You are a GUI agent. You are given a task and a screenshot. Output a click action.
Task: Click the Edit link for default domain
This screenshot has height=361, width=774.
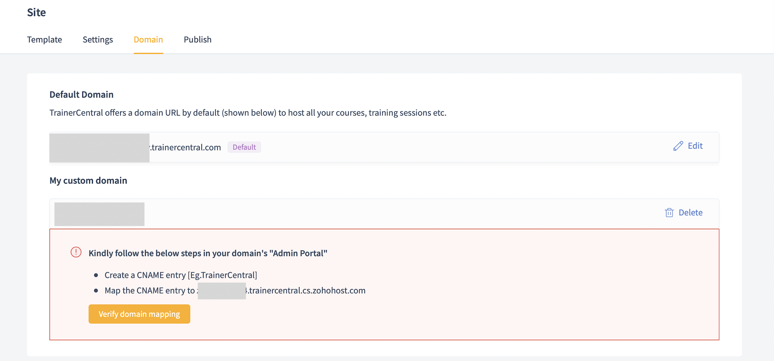[695, 146]
